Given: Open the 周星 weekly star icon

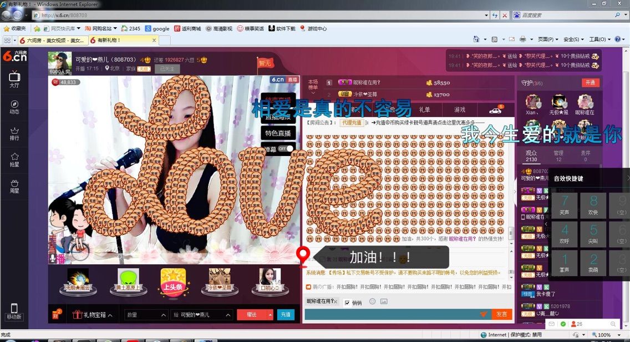Looking at the screenshot, I should click(14, 187).
